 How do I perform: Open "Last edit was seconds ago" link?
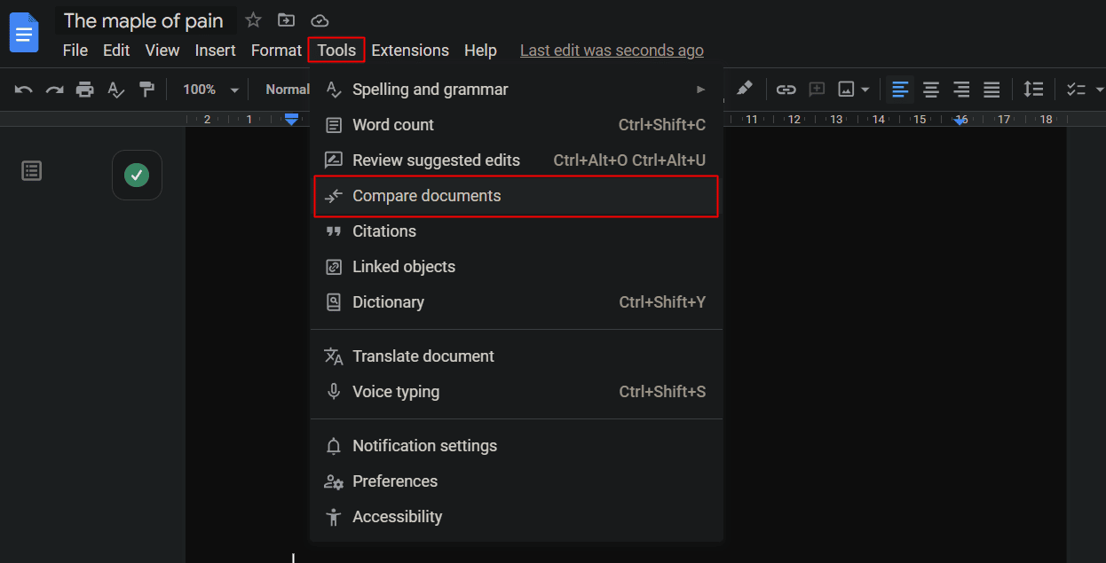point(612,51)
